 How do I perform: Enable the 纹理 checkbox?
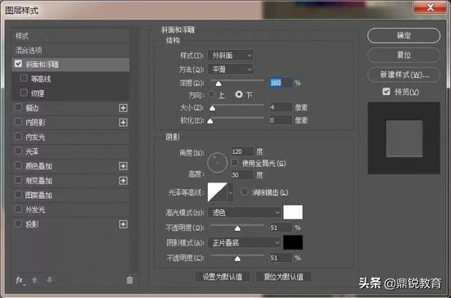24,93
